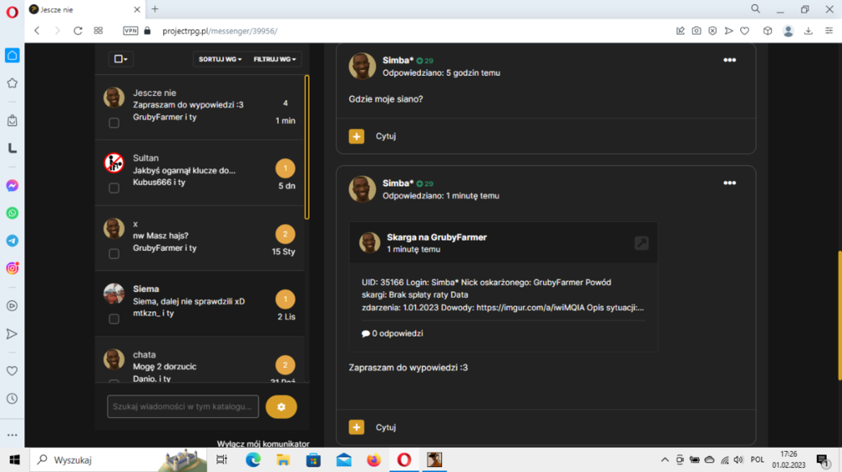Open Instagram from the sidebar

tap(13, 268)
